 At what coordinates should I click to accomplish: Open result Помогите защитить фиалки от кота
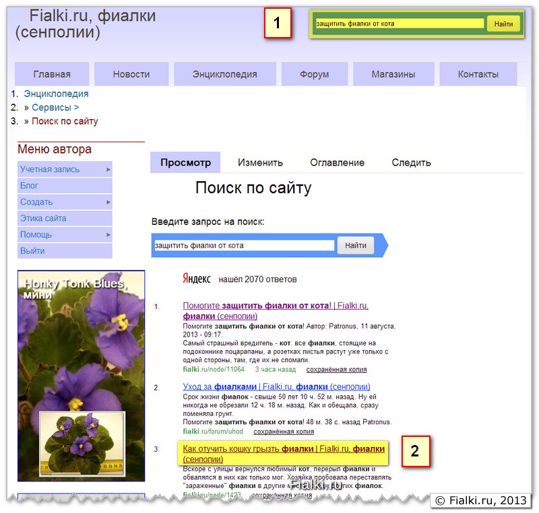click(276, 310)
